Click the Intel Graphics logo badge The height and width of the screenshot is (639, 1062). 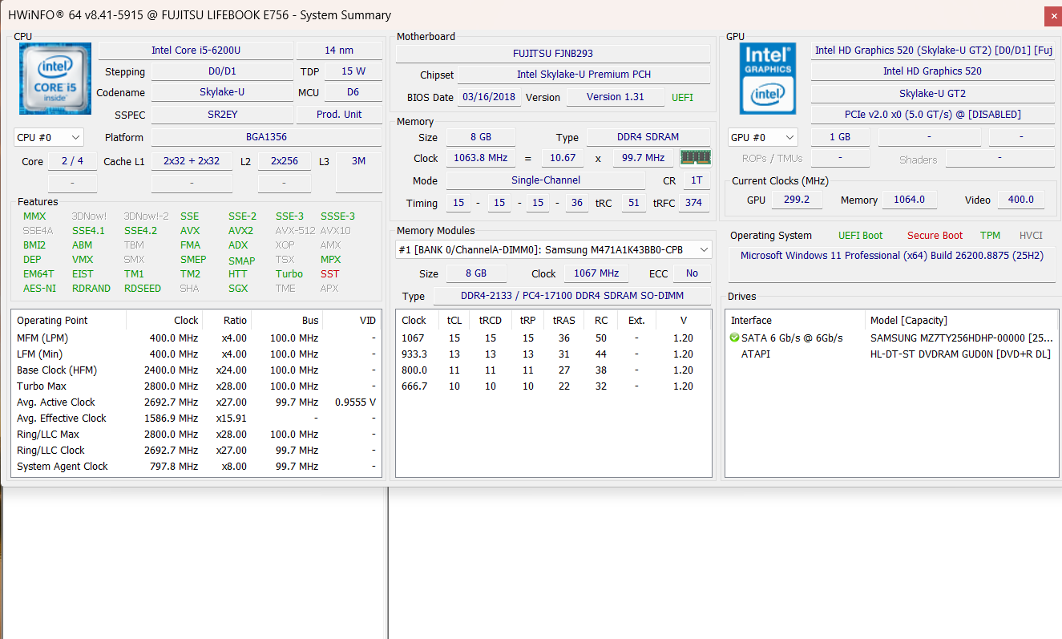coord(767,78)
